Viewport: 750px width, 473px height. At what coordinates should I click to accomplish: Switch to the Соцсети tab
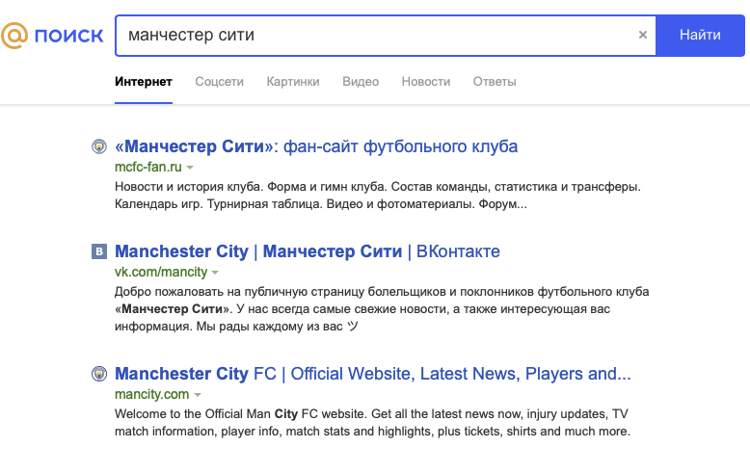click(219, 82)
